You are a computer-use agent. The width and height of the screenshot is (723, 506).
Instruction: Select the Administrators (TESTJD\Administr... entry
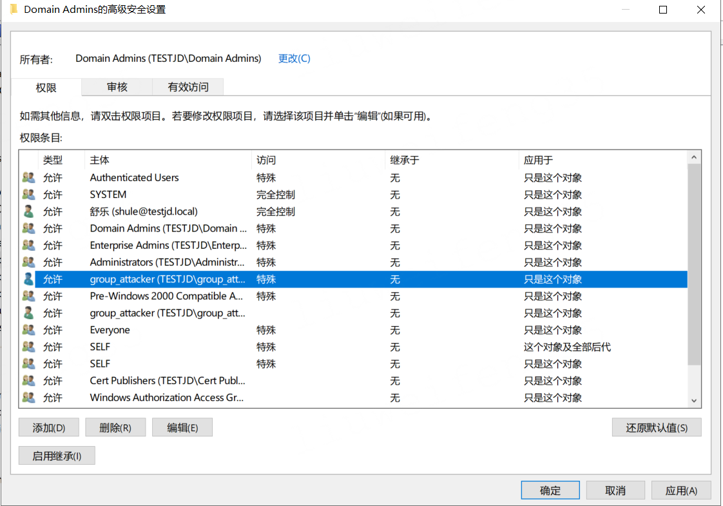pos(354,262)
